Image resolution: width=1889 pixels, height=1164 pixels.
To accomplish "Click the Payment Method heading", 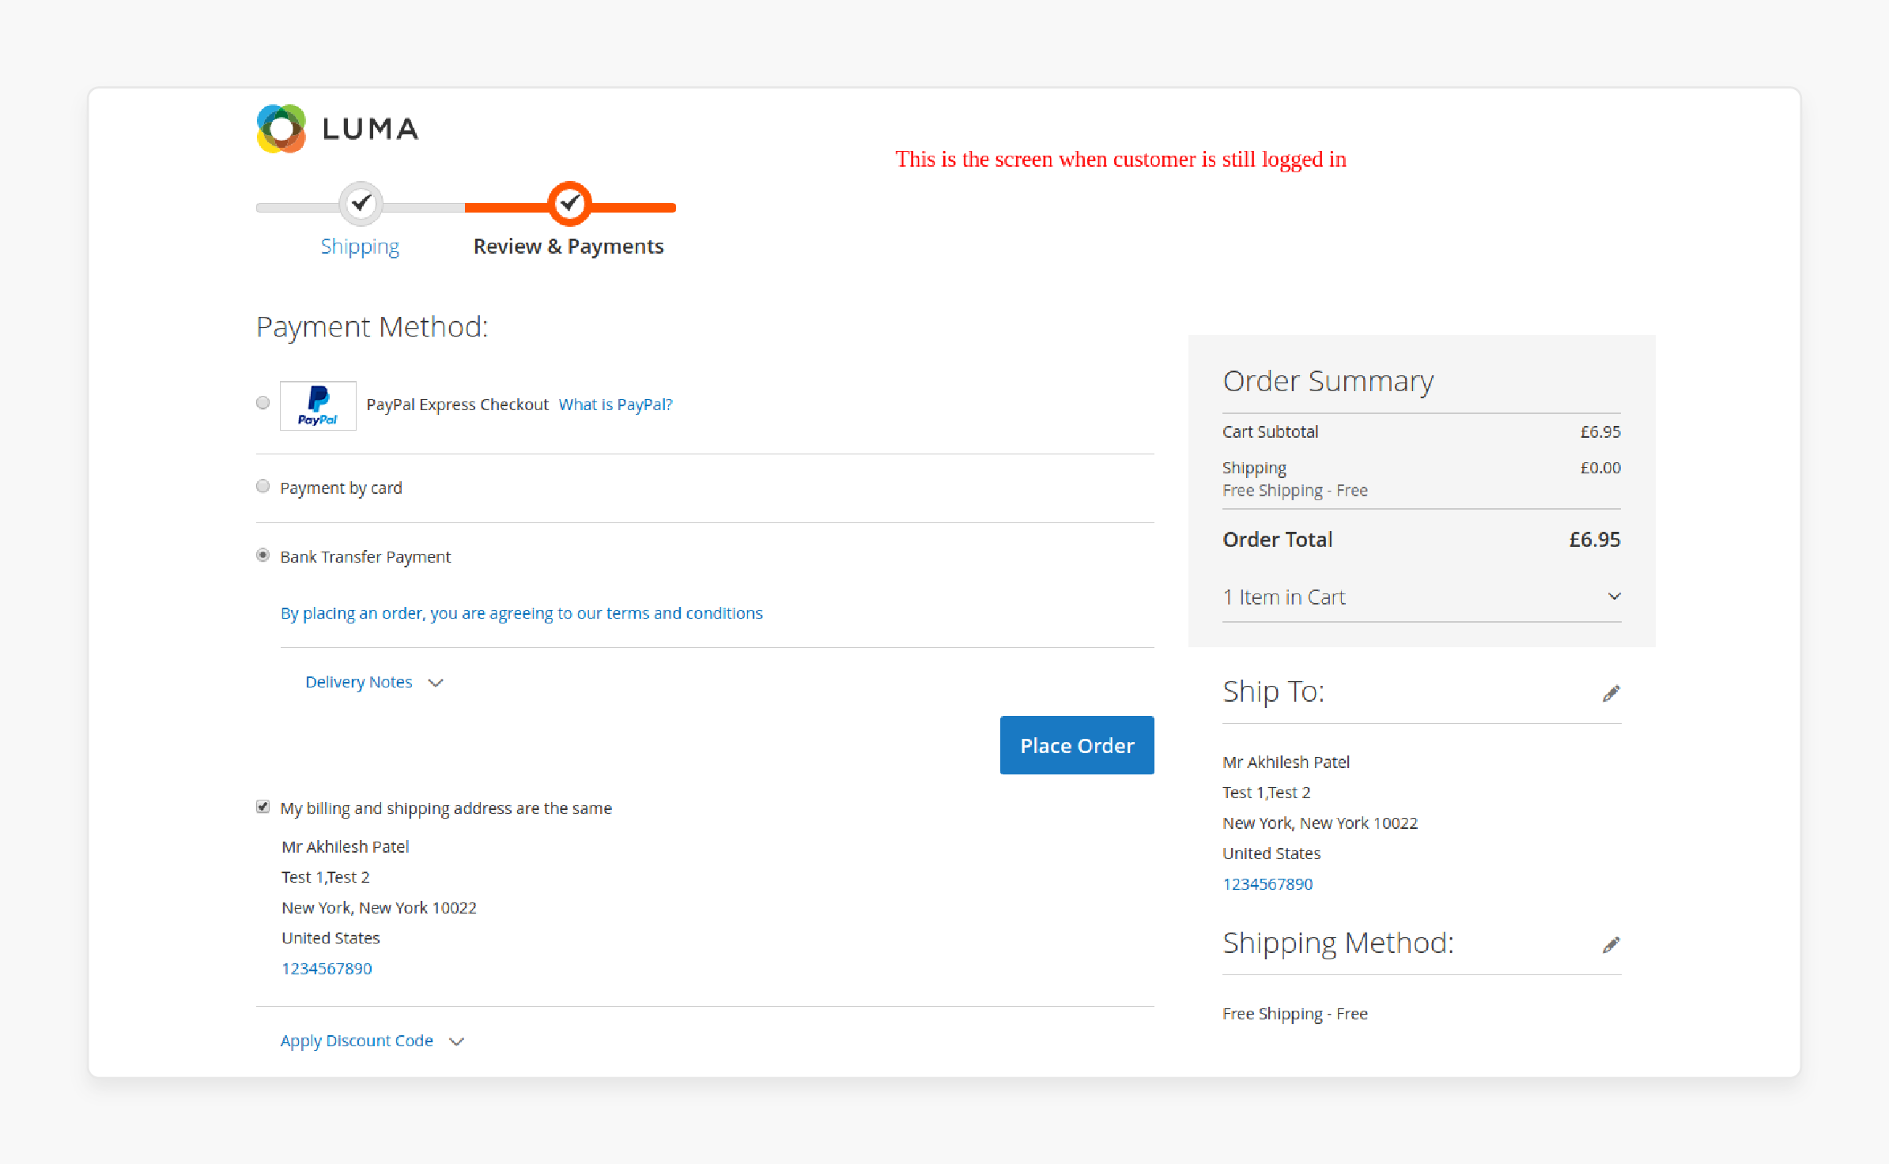I will [x=372, y=327].
